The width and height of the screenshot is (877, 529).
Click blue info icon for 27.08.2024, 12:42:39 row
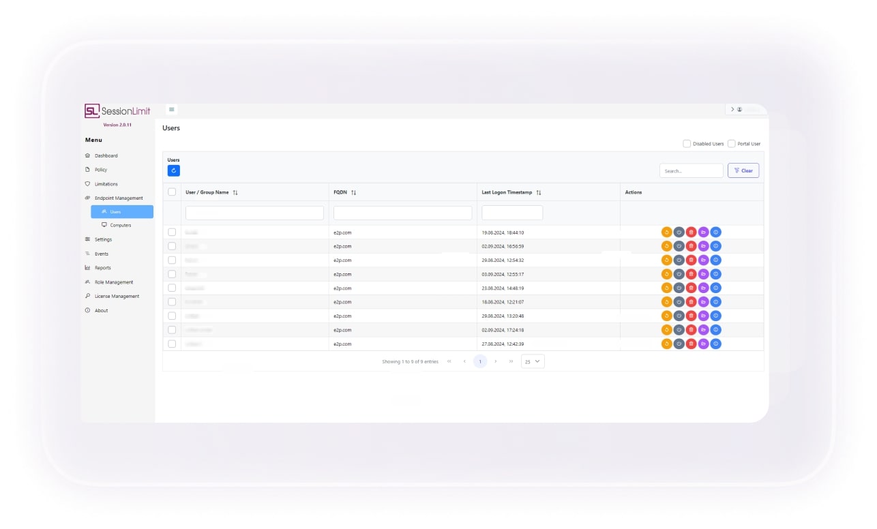click(715, 344)
